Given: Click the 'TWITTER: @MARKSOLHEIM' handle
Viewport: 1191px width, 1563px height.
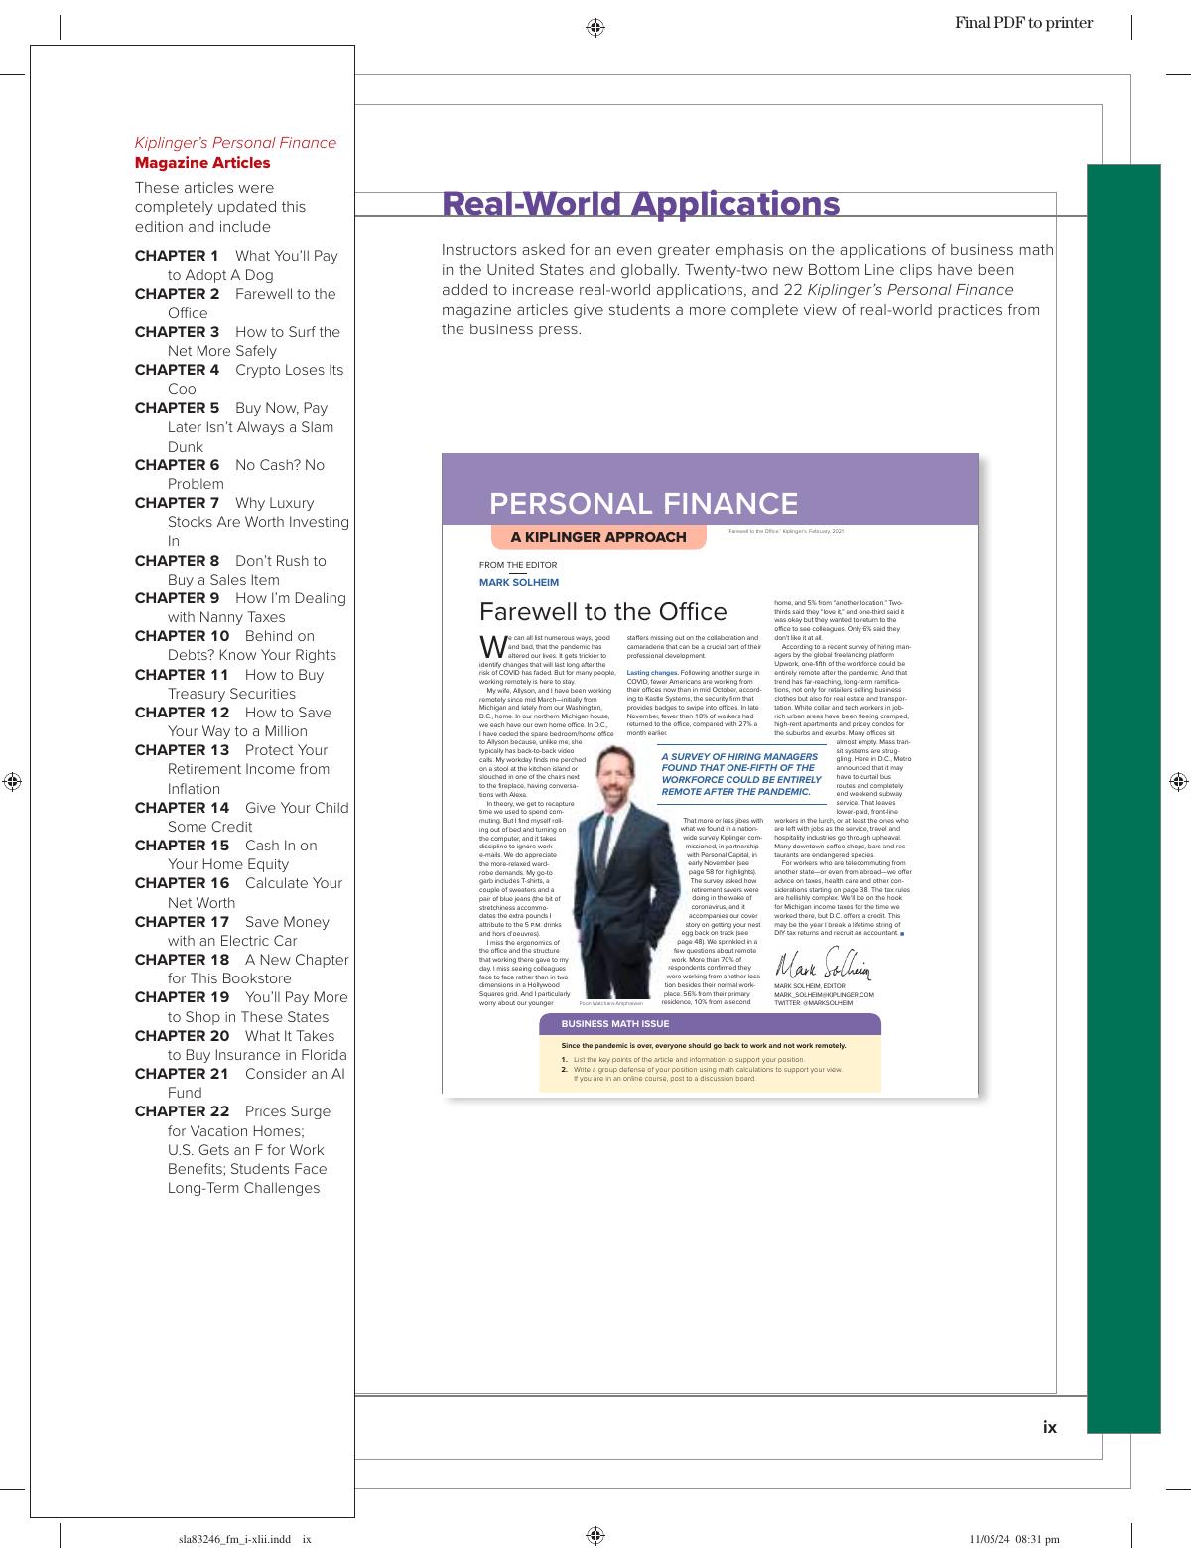Looking at the screenshot, I should pyautogui.click(x=813, y=1003).
